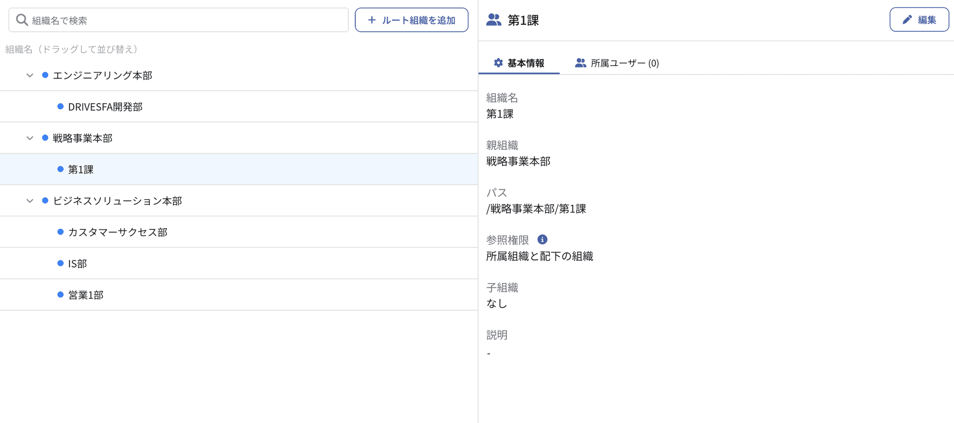The width and height of the screenshot is (954, 423).
Task: Collapse the ビジネスソリューション本部 tree node
Action: 30,201
